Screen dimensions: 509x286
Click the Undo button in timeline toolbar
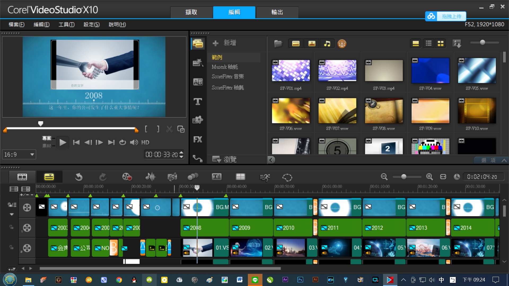click(79, 177)
